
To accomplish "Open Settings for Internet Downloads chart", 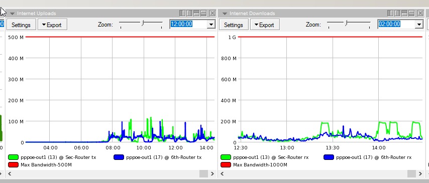I will click(234, 25).
